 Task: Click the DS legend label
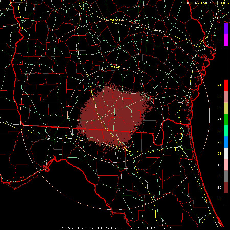tap(219, 154)
